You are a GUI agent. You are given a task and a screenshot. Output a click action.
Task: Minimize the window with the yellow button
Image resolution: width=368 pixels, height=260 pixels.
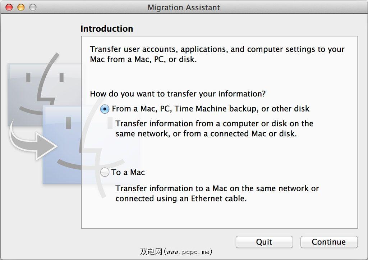pyautogui.click(x=21, y=7)
